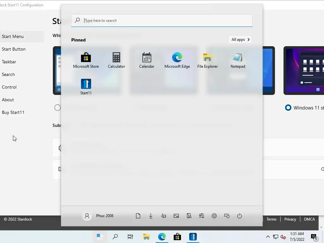Viewport: 324px width, 243px height.
Task: Open the pinned Calendar app
Action: tap(147, 60)
